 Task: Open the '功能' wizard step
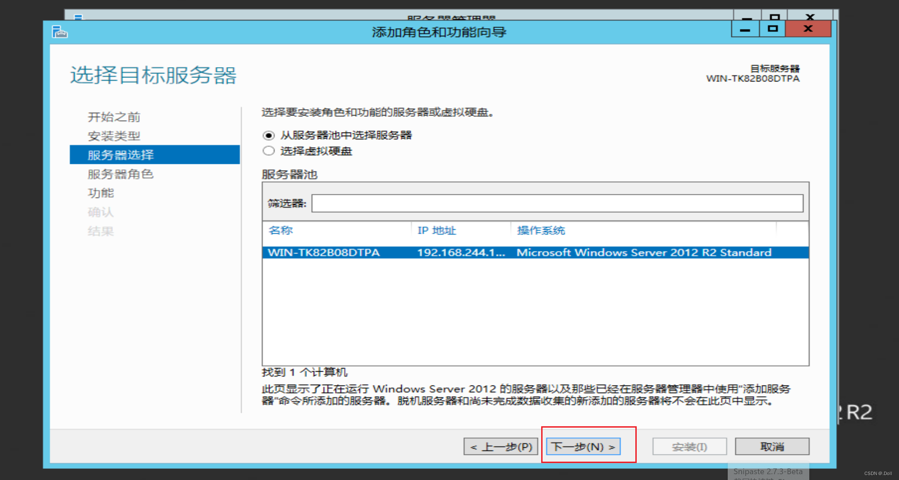[x=101, y=193]
